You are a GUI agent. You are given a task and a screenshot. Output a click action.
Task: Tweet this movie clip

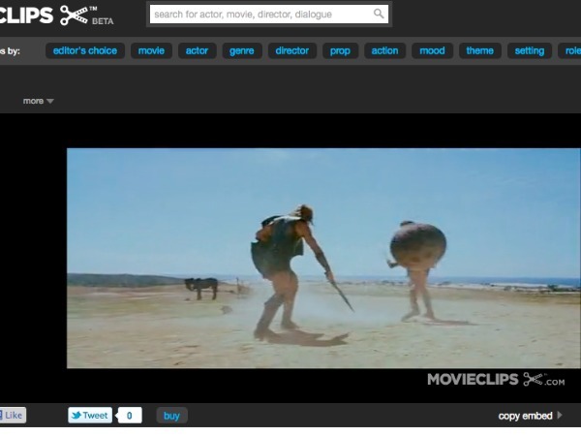click(90, 416)
